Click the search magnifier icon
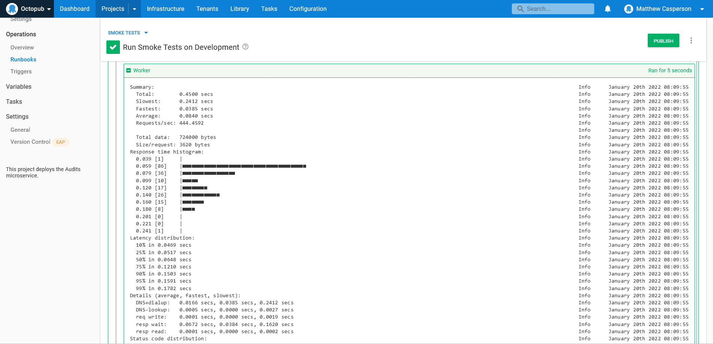 [520, 9]
